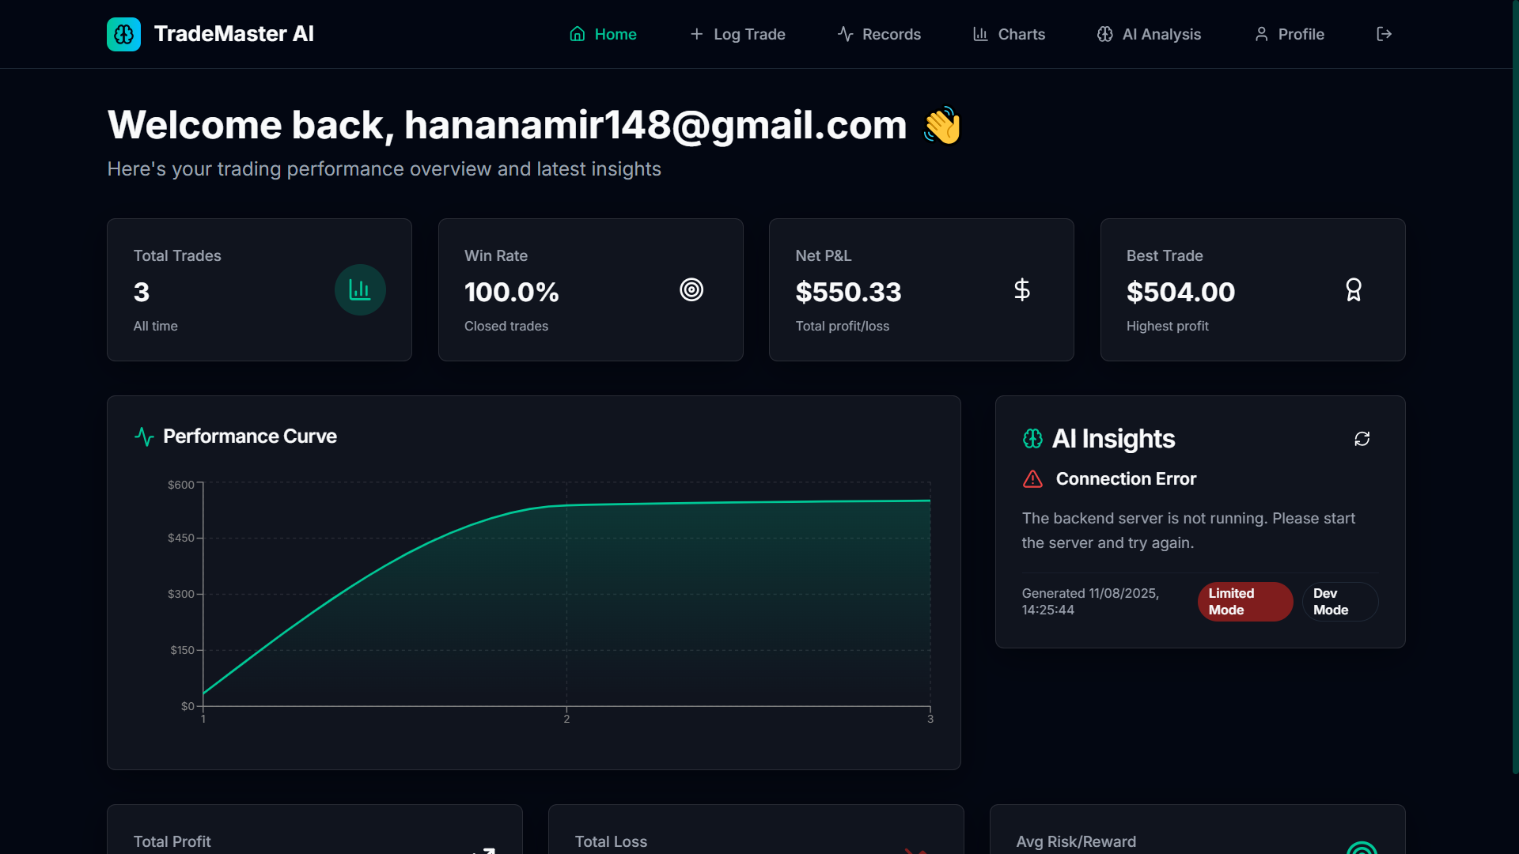Viewport: 1519px width, 854px height.
Task: Navigate to AI Analysis
Action: coord(1149,34)
